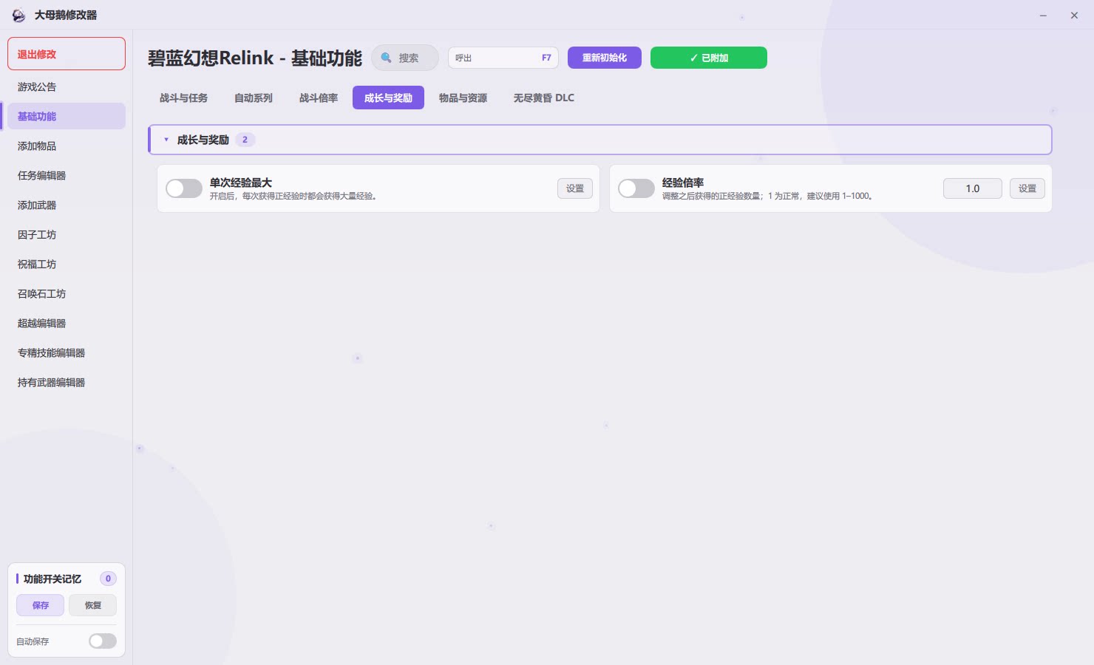Click description mentioning 建议使用 1~1000
Image resolution: width=1094 pixels, height=665 pixels.
tap(767, 197)
